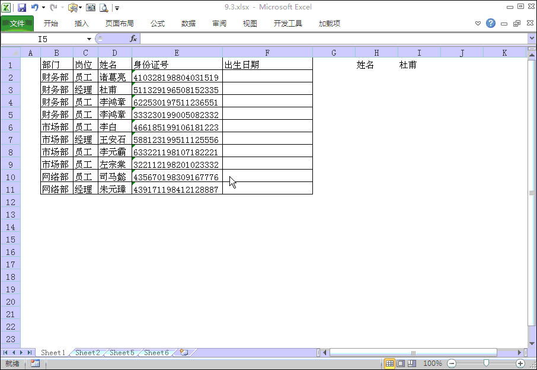Click name cell 诸葛亮

pyautogui.click(x=115, y=77)
